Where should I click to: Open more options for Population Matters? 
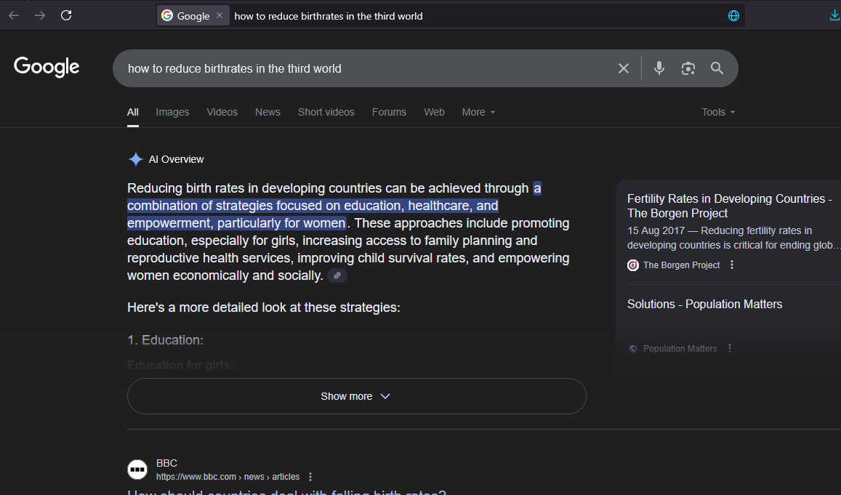pos(730,349)
